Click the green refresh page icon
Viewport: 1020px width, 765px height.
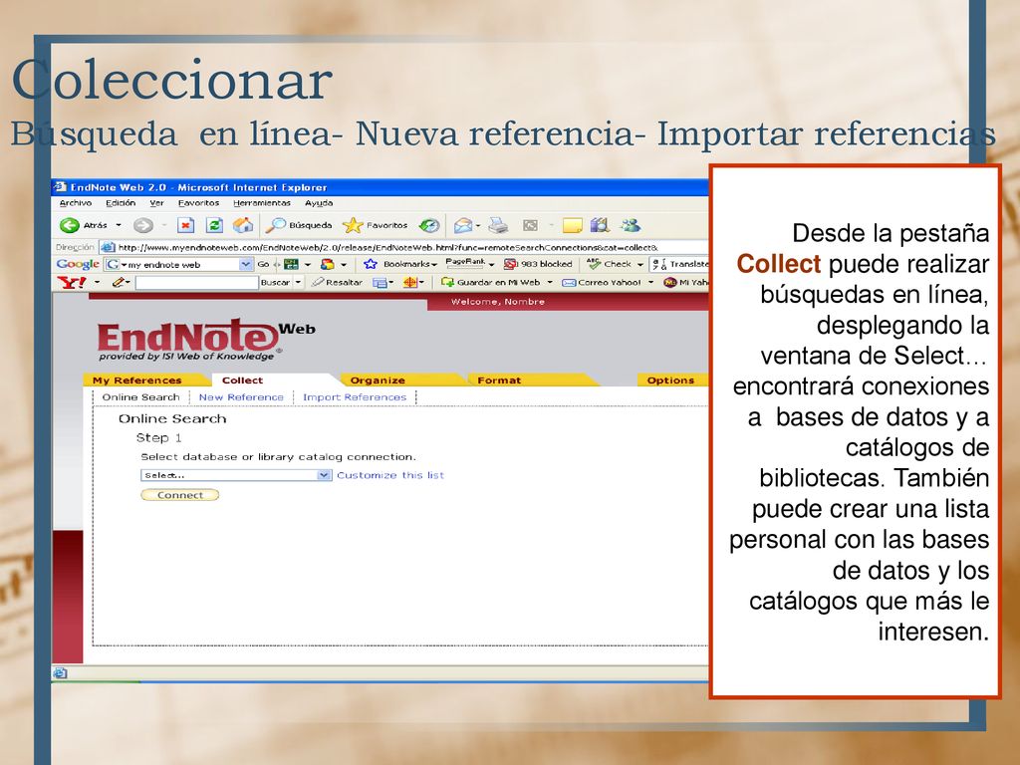(214, 225)
